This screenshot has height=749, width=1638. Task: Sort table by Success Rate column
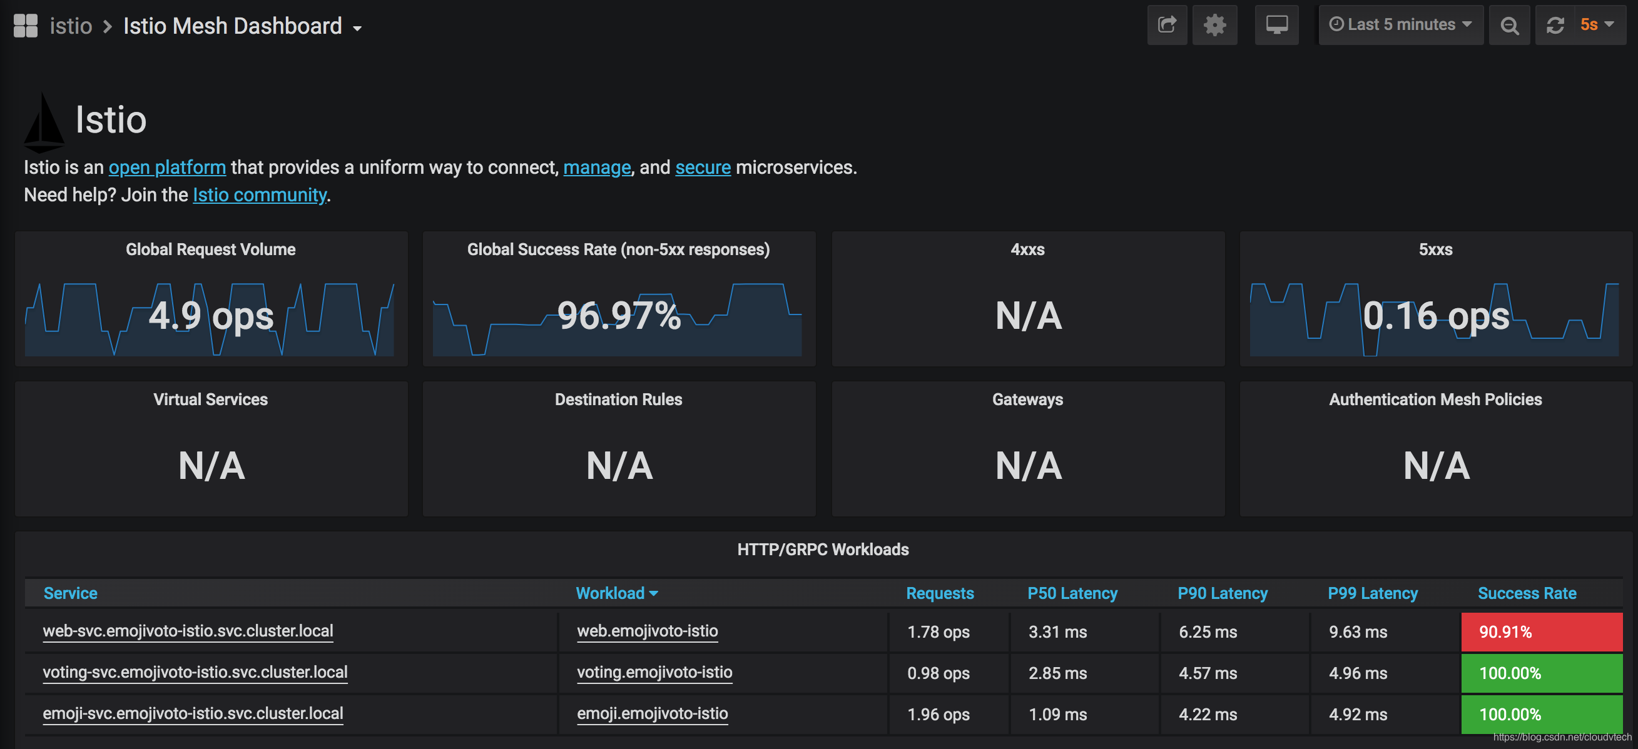point(1526,593)
